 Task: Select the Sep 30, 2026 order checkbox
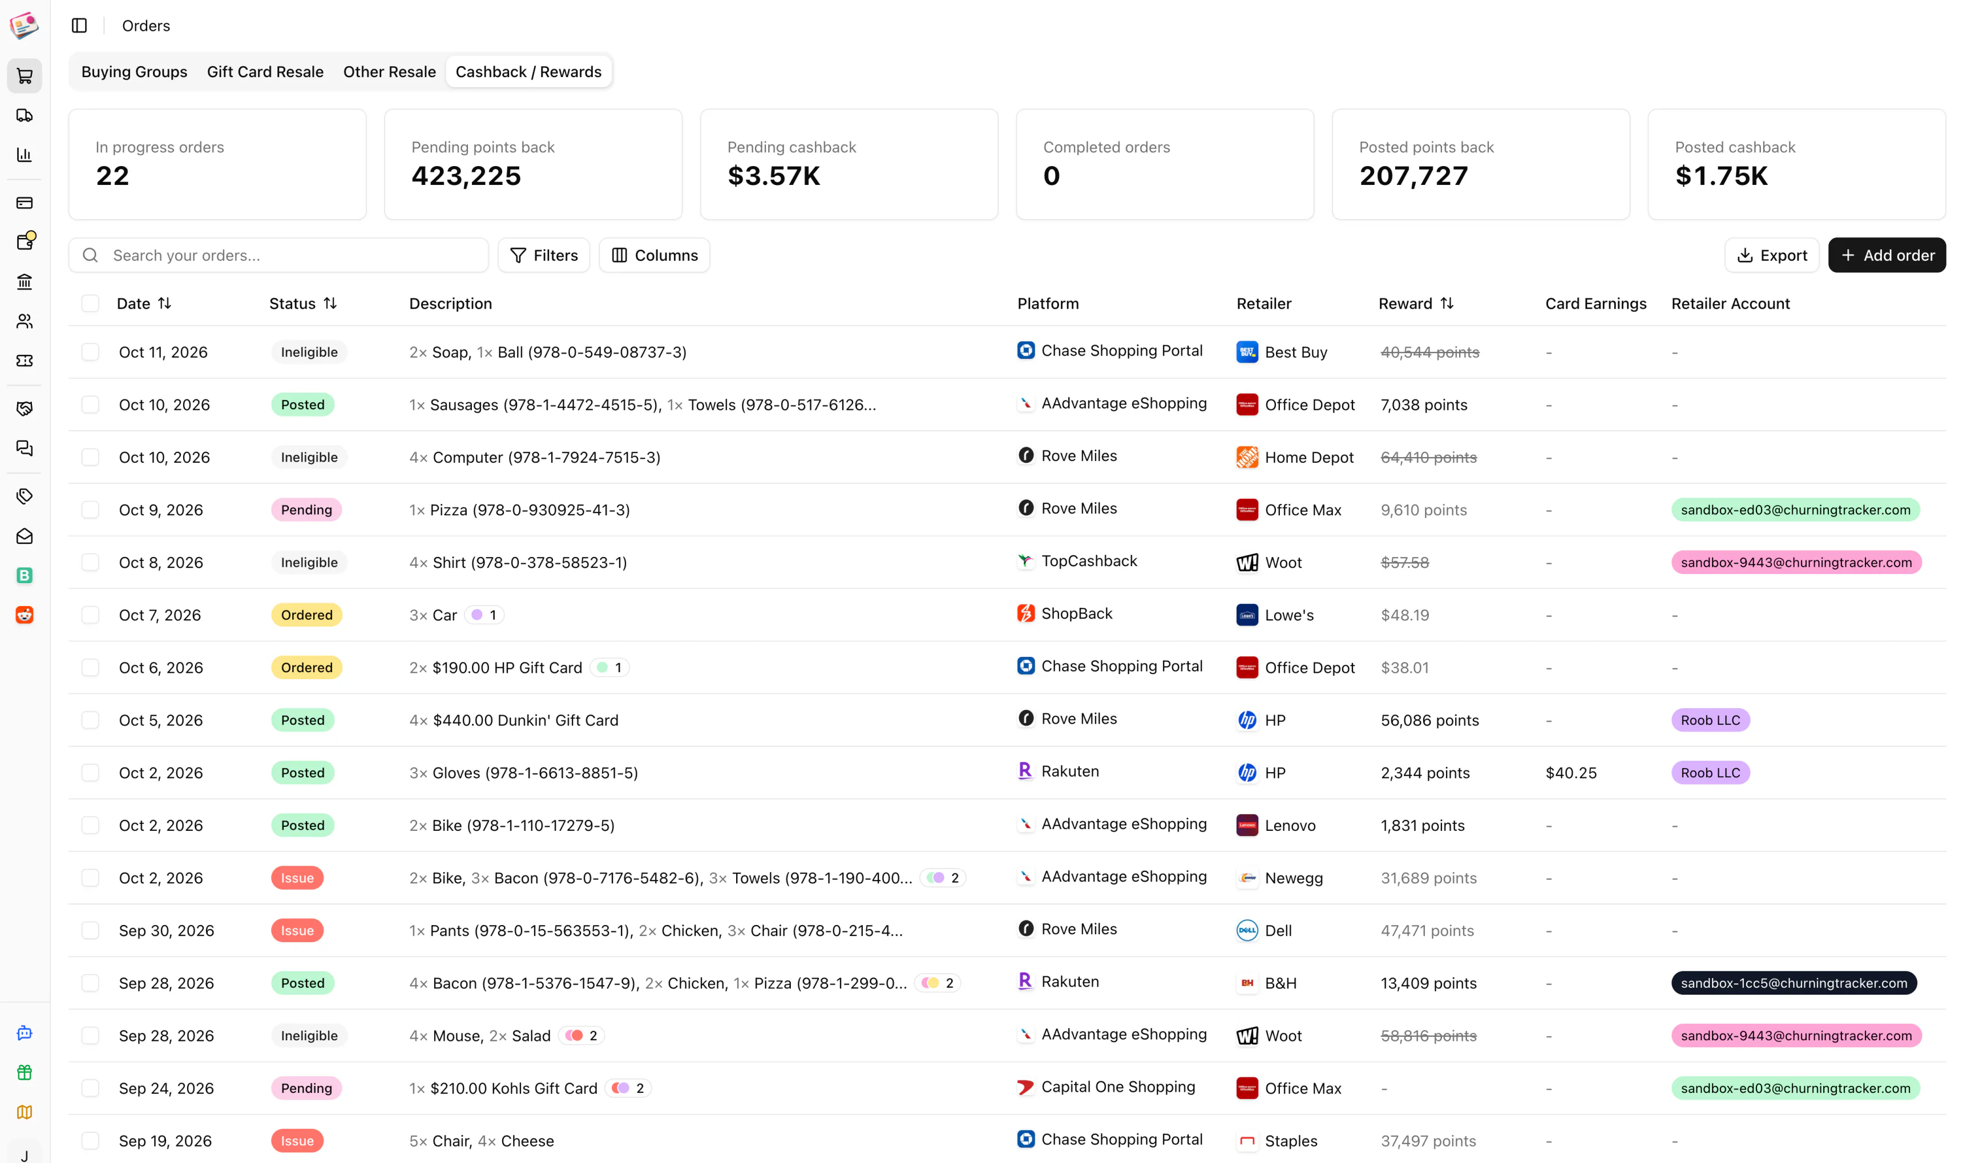pos(90,930)
